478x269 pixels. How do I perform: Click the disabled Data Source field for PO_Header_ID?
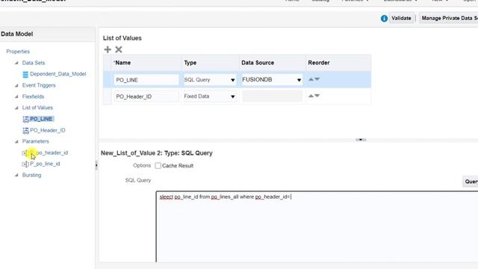point(272,96)
